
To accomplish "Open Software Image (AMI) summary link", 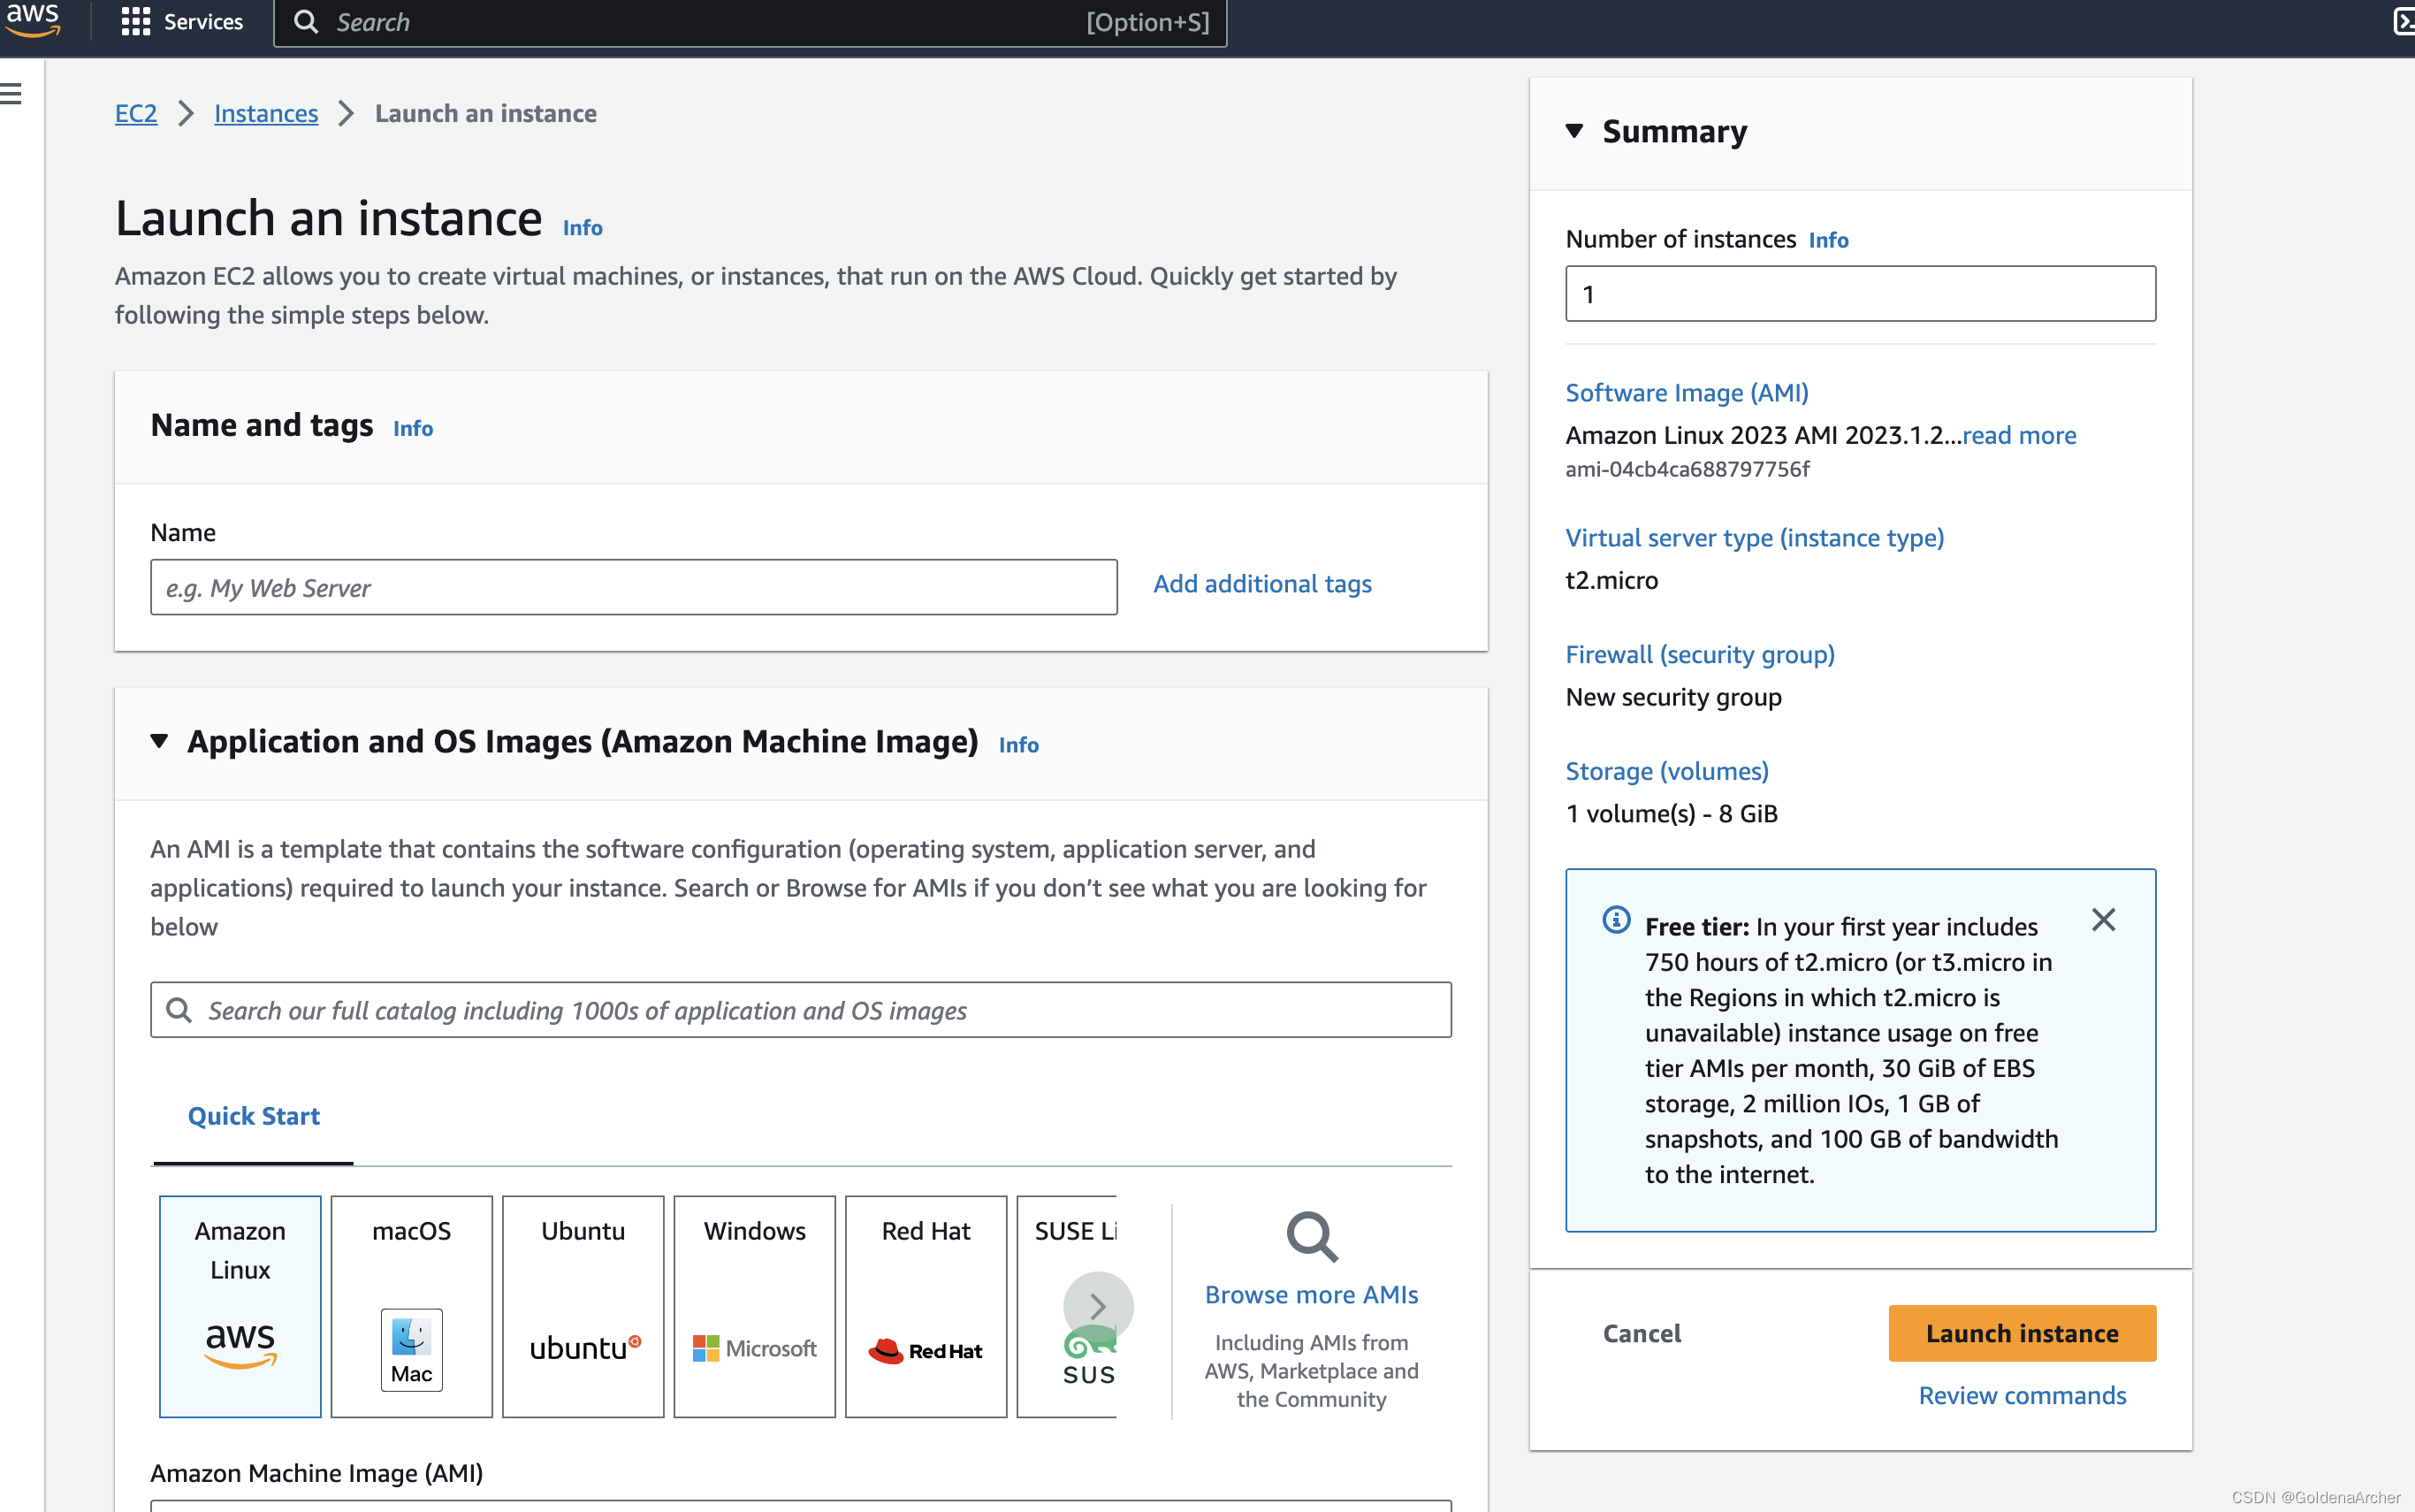I will (x=1687, y=393).
